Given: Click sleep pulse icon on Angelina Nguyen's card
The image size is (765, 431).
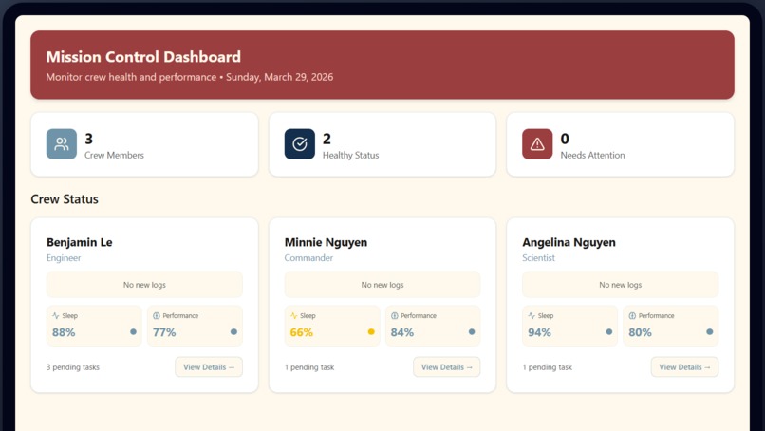Looking at the screenshot, I should click(532, 316).
